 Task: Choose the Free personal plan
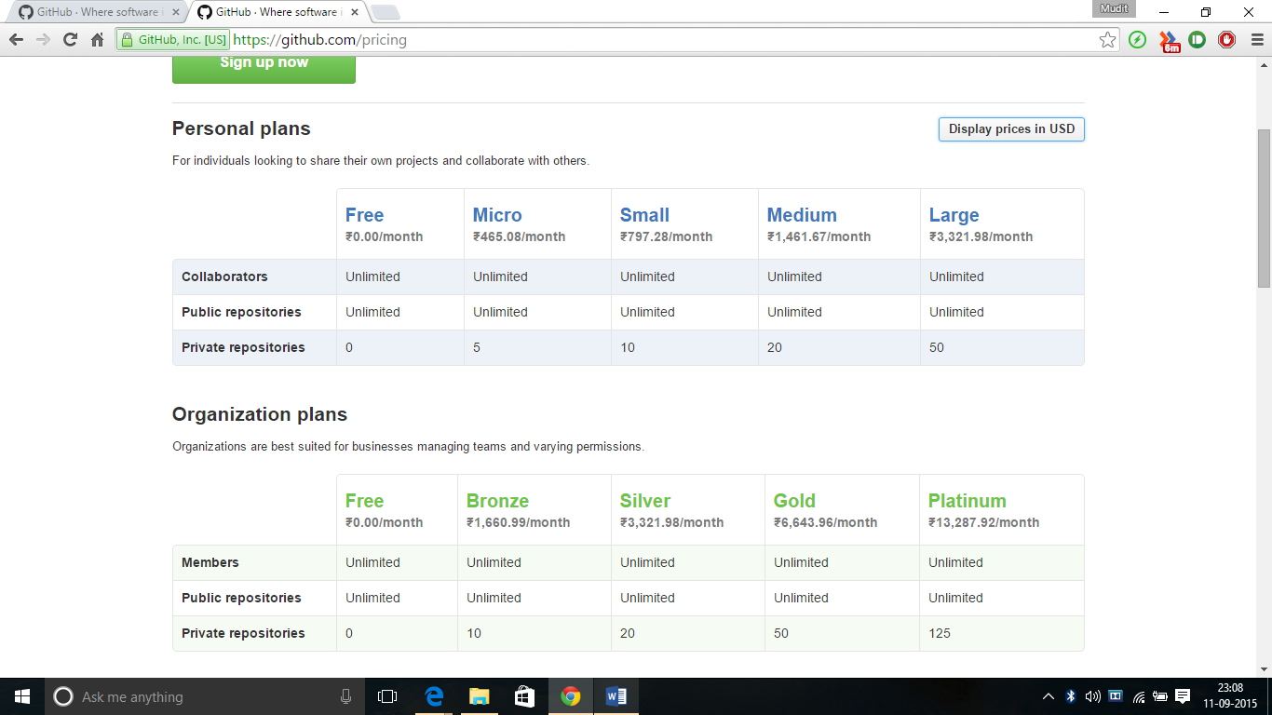point(364,215)
